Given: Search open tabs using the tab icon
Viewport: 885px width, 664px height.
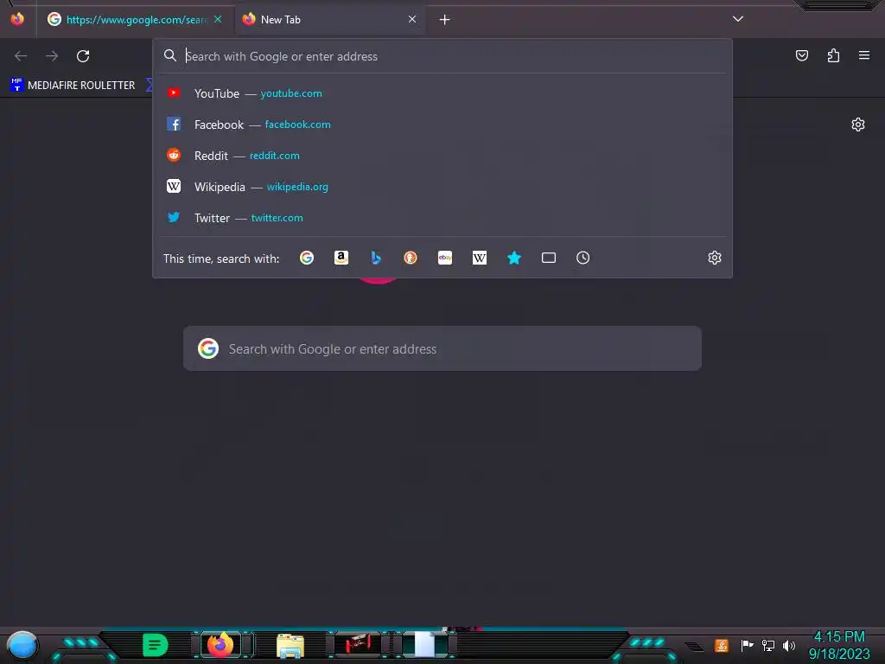Looking at the screenshot, I should click(x=549, y=258).
